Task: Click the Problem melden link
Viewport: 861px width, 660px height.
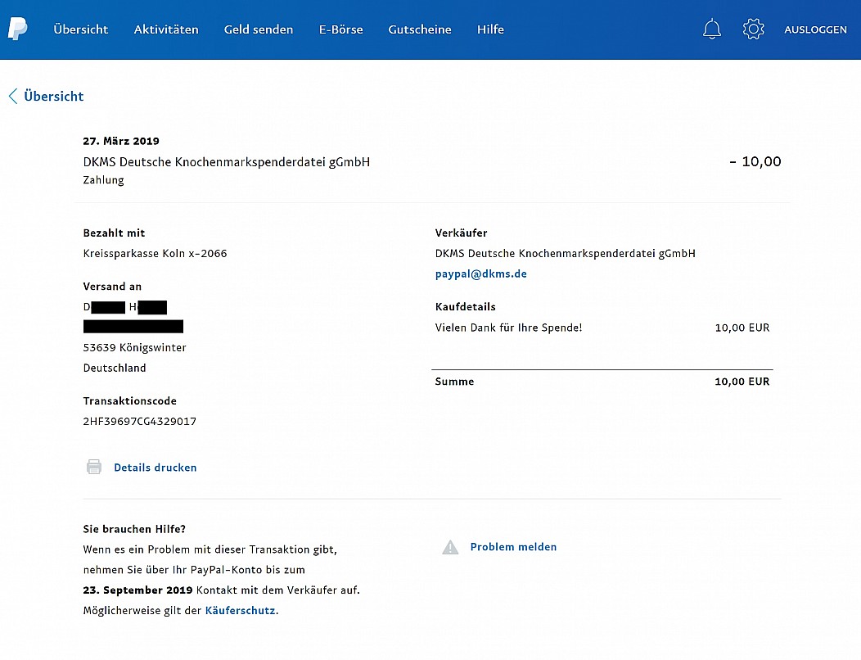Action: click(513, 547)
